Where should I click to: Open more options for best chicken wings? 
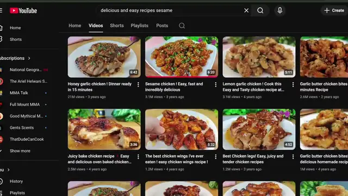pos(215,157)
